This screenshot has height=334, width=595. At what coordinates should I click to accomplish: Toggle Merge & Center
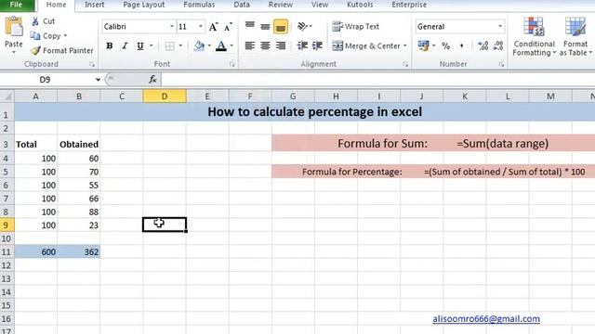coord(365,45)
